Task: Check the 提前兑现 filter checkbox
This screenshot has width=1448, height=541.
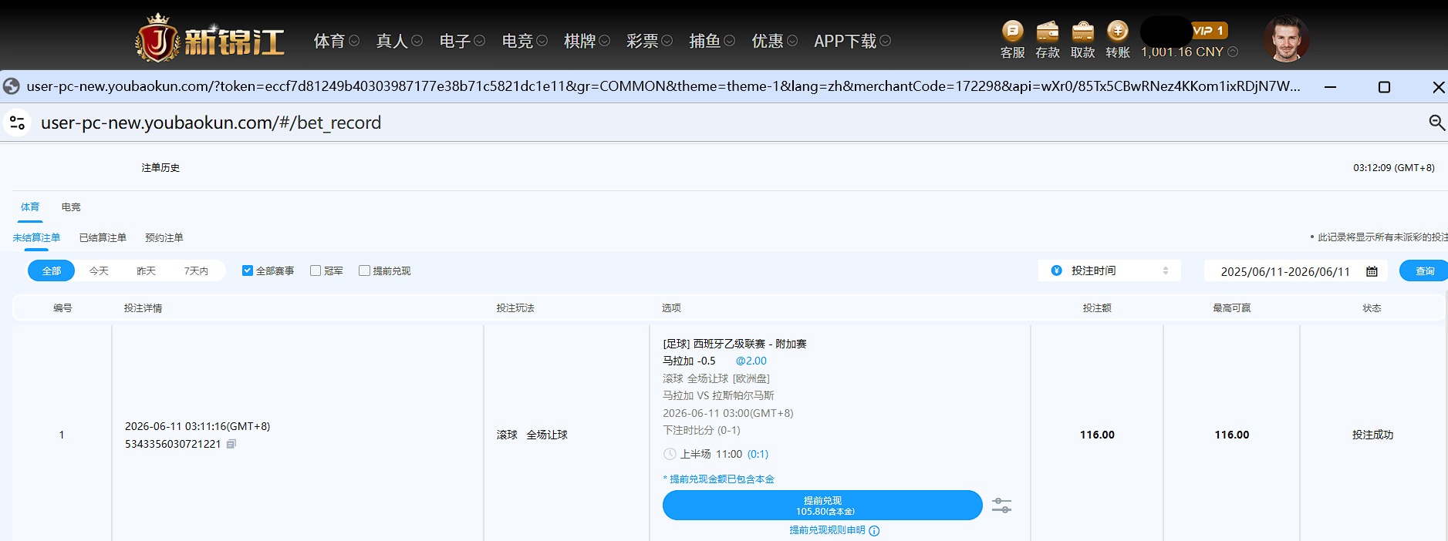Action: [364, 270]
